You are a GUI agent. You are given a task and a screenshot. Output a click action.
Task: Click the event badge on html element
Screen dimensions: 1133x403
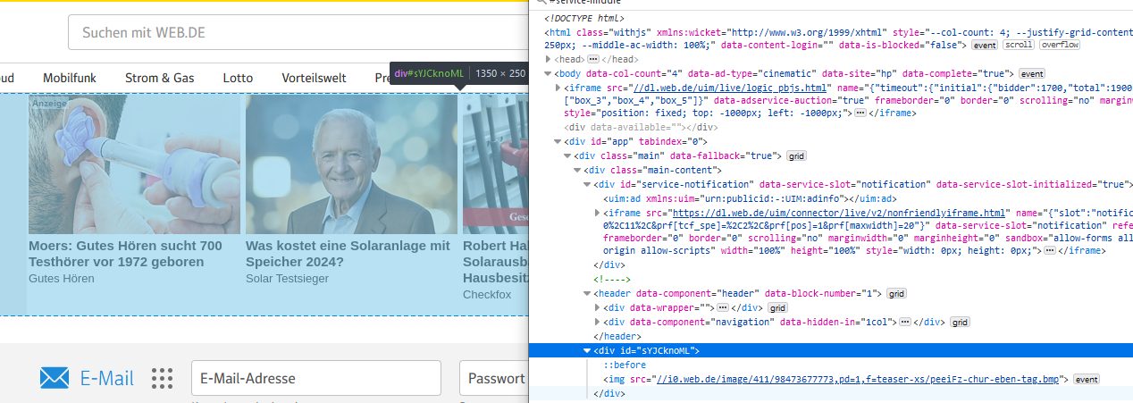[x=985, y=45]
